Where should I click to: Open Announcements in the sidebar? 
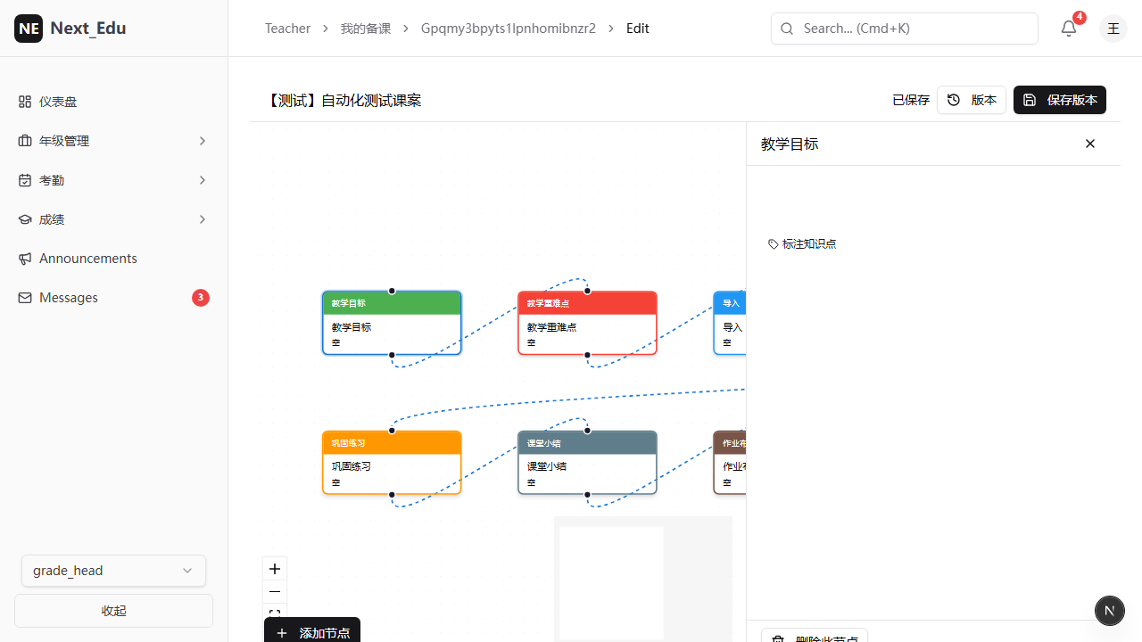click(x=113, y=259)
